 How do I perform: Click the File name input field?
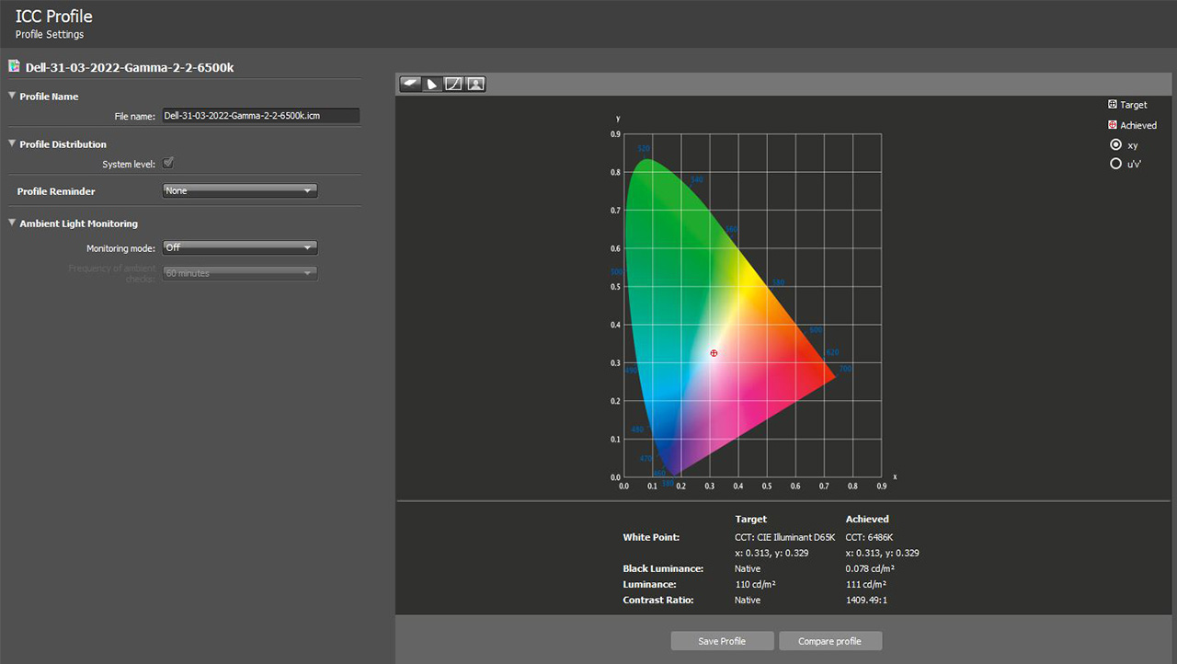pyautogui.click(x=260, y=116)
